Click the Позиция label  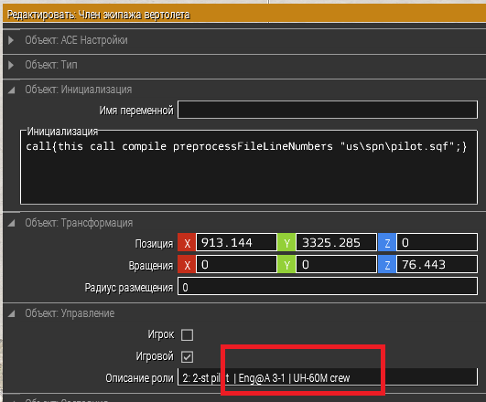pos(154,244)
